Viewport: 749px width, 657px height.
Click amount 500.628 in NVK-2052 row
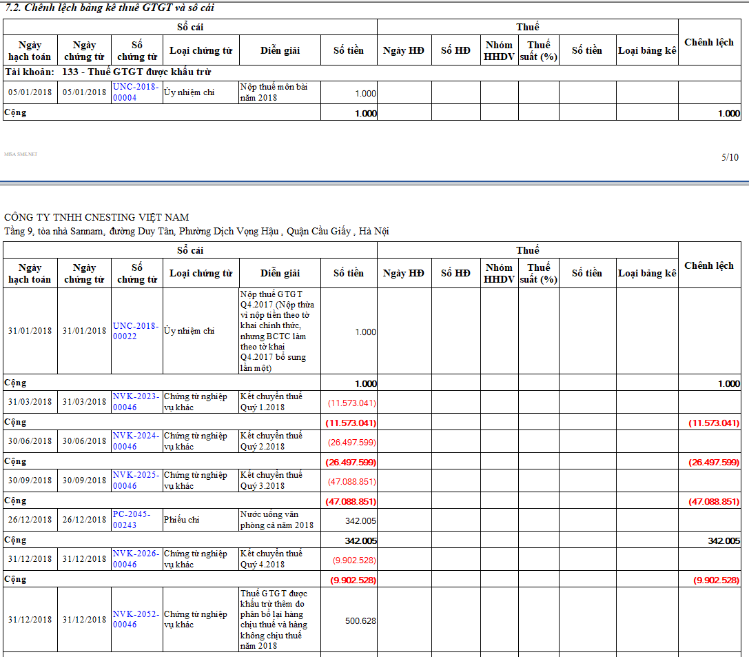pyautogui.click(x=360, y=620)
